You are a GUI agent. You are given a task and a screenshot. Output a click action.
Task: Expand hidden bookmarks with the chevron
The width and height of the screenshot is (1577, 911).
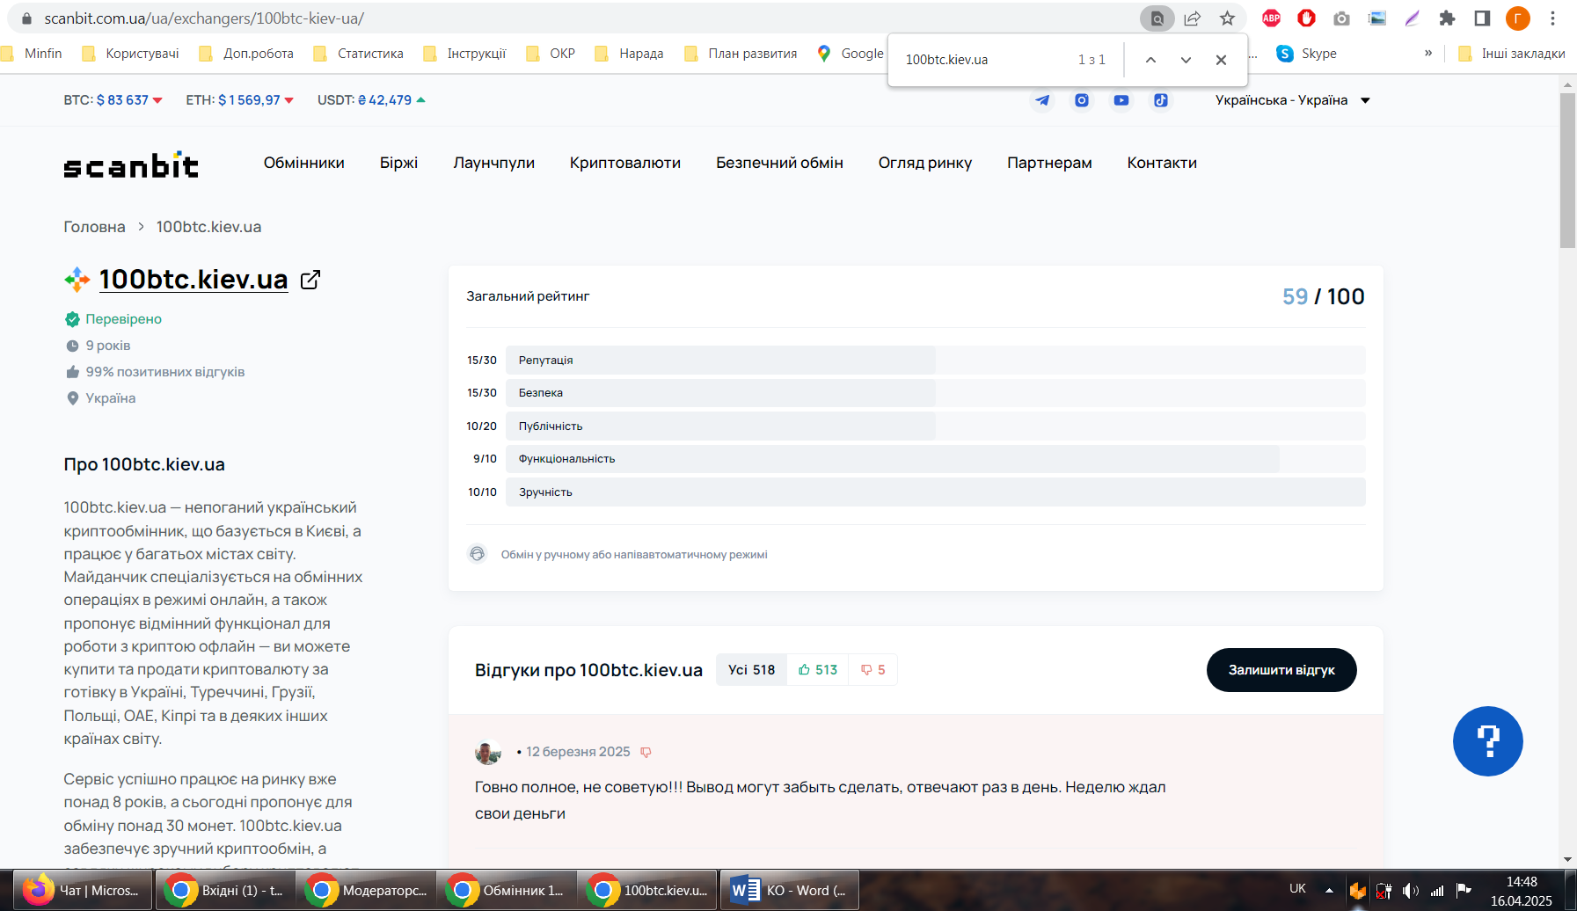1427,53
